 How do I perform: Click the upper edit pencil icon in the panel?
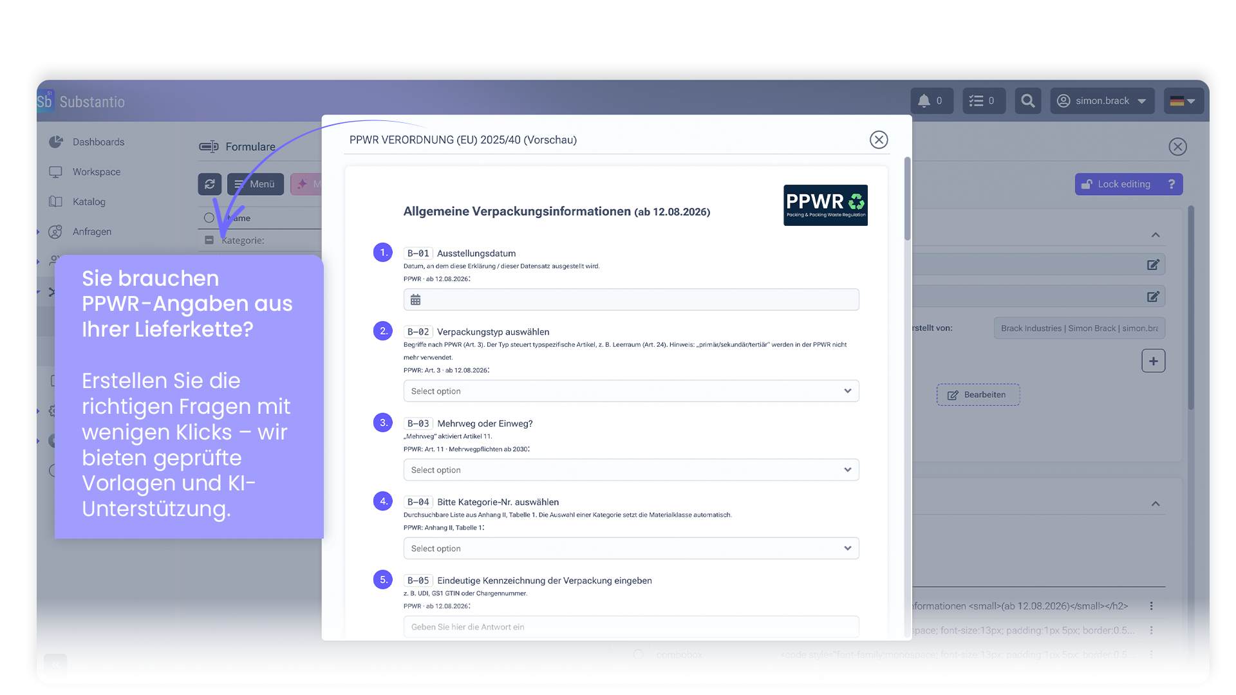(x=1153, y=264)
